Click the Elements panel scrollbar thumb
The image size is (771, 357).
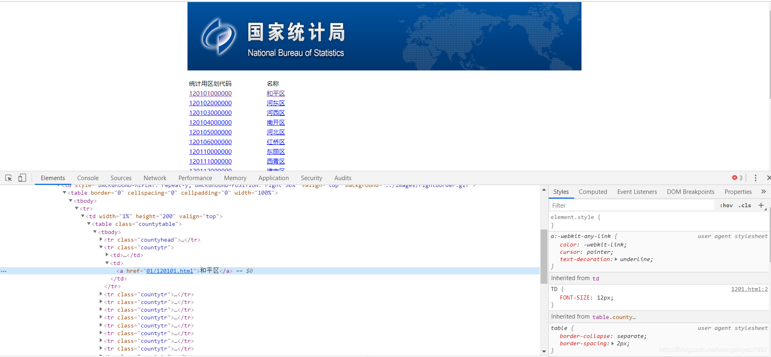point(544,256)
